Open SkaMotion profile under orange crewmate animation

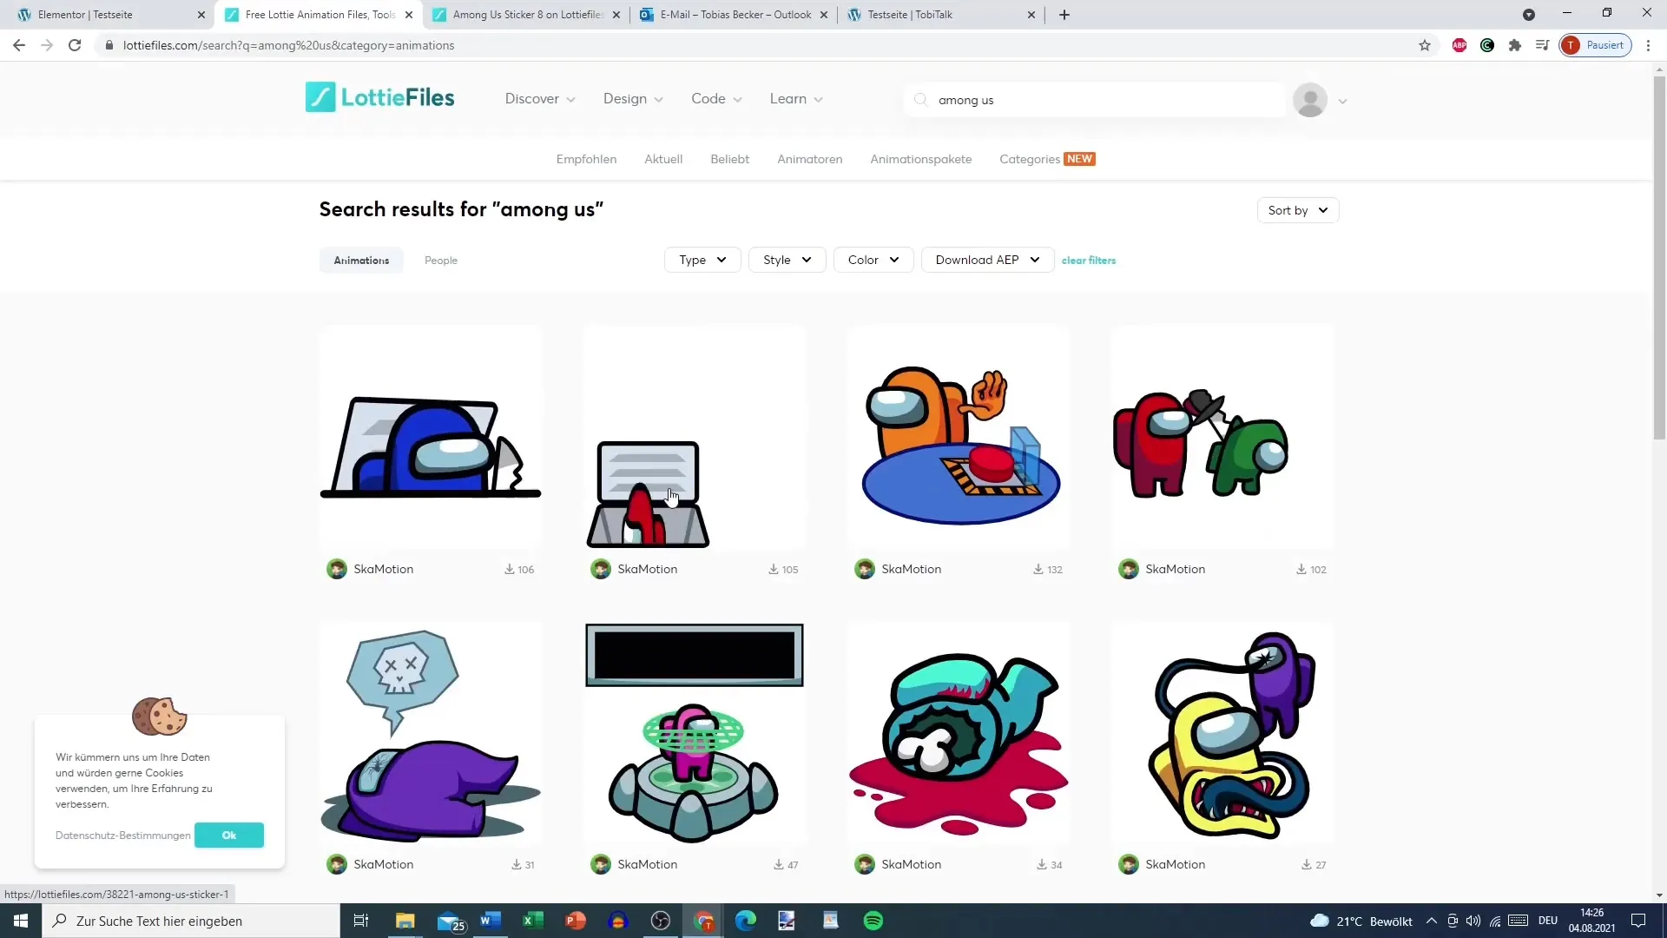(x=911, y=569)
